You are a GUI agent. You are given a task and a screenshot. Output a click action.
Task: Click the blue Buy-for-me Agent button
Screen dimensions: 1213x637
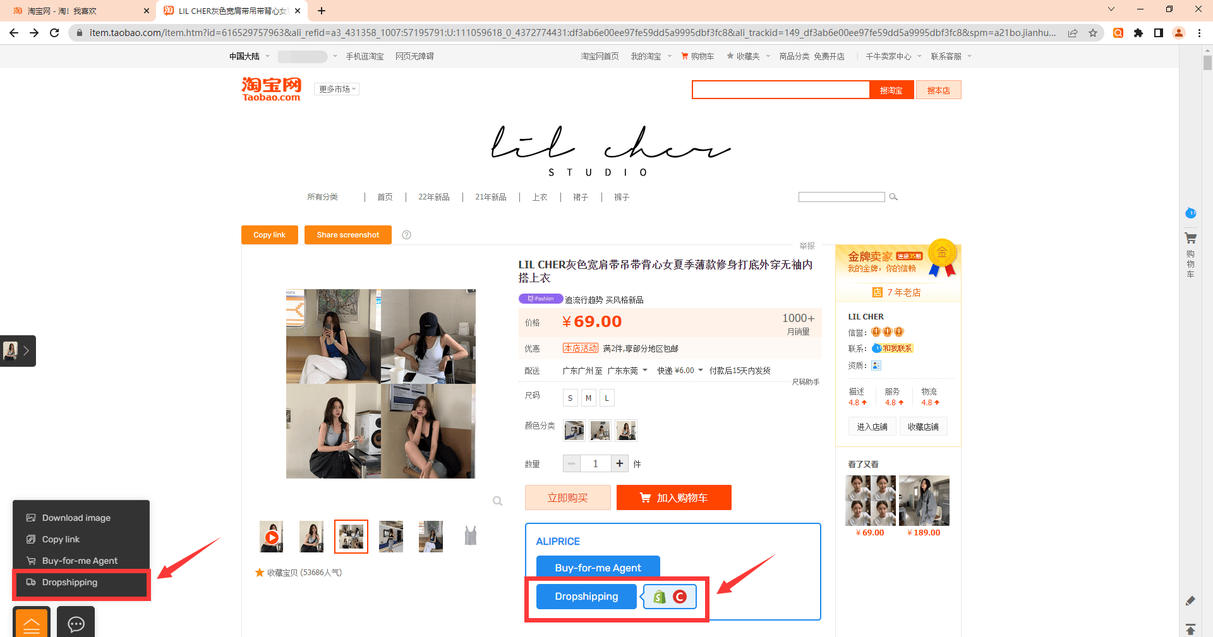[598, 568]
